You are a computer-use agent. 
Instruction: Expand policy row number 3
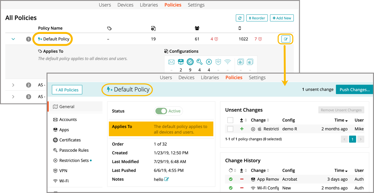[x=13, y=97]
